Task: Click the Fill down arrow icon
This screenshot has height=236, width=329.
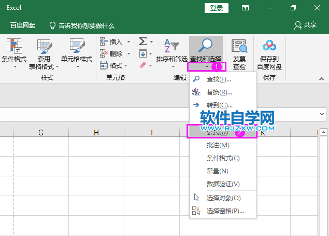Action: [142, 53]
